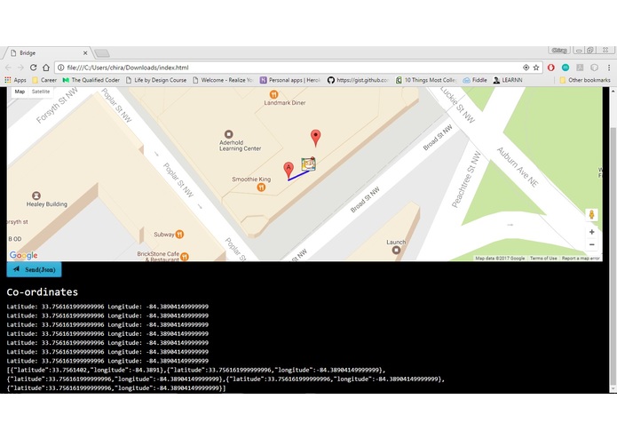This screenshot has height=439, width=617.
Task: Open the Career bookmark folder
Action: (44, 80)
